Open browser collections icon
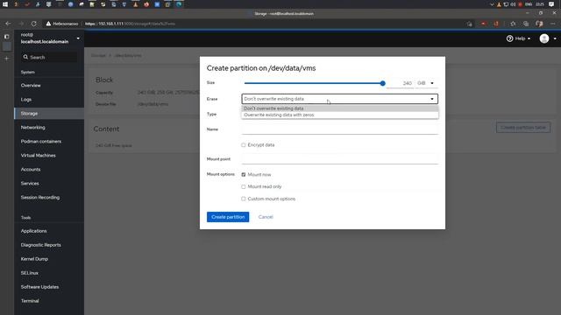This screenshot has width=561, height=315. (526, 24)
